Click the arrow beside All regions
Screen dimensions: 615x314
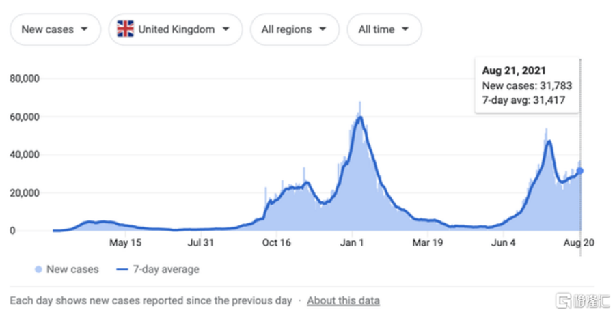point(323,29)
